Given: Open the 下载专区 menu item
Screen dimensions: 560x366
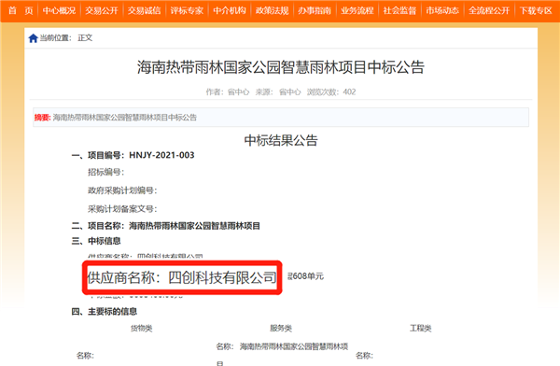Looking at the screenshot, I should pyautogui.click(x=536, y=10).
